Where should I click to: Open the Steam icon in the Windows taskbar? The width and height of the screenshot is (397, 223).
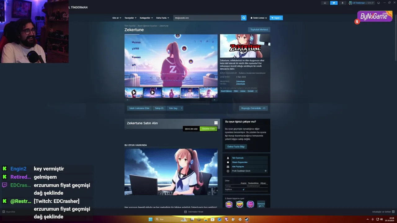pos(247,219)
